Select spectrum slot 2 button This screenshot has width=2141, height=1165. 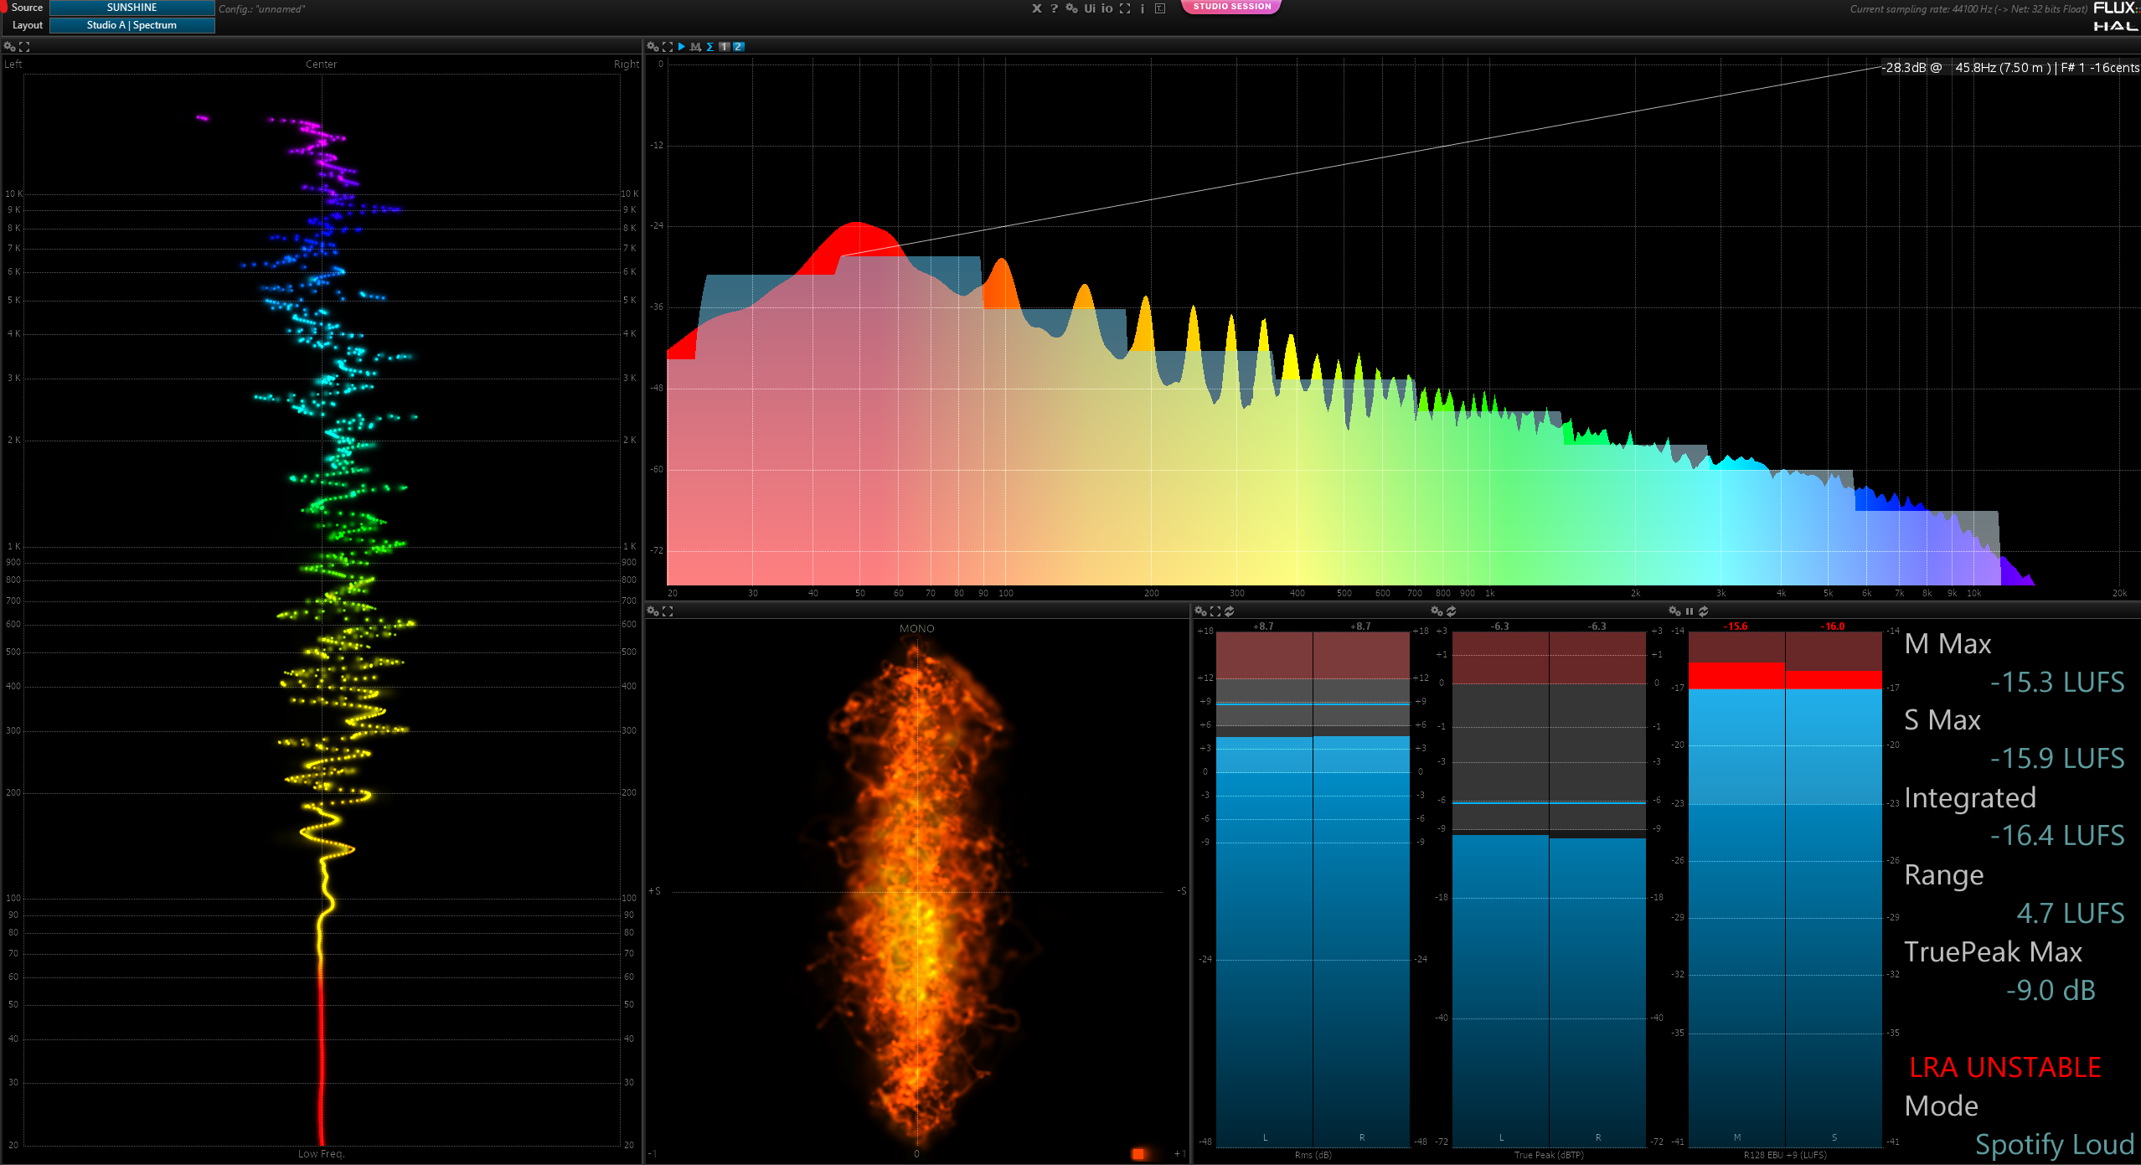point(739,47)
